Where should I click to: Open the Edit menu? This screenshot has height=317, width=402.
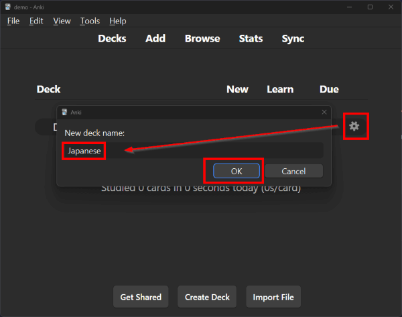tap(36, 21)
